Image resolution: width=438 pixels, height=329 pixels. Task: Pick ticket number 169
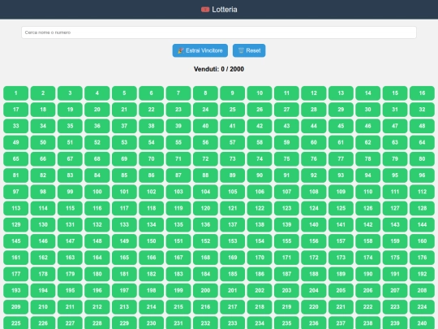tap(233, 258)
